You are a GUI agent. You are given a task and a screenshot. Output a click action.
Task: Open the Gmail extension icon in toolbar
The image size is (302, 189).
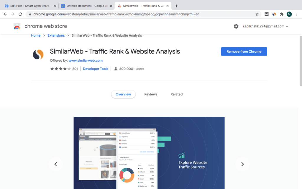tap(267, 14)
